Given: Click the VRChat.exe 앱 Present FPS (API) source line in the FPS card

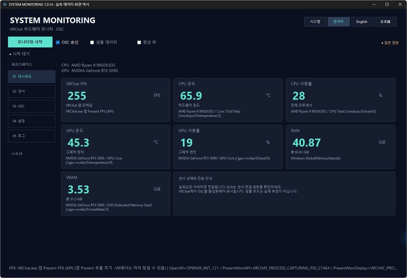Looking at the screenshot, I should click(89, 111).
